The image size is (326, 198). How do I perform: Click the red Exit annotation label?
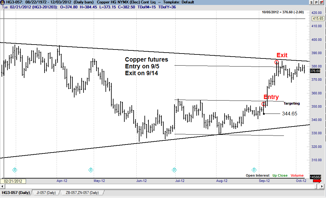coord(282,55)
